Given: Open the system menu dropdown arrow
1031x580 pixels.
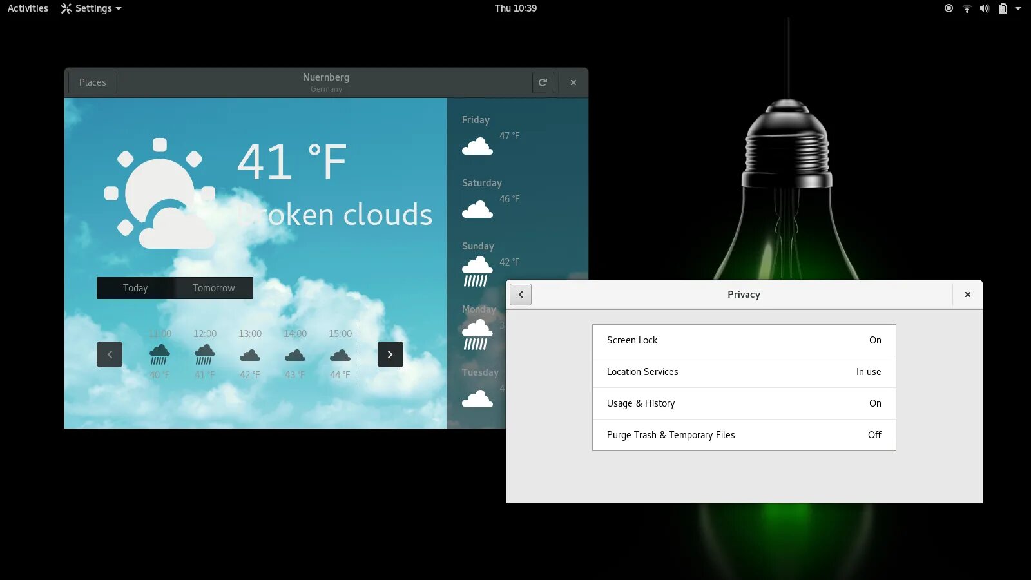Looking at the screenshot, I should 1018,8.
